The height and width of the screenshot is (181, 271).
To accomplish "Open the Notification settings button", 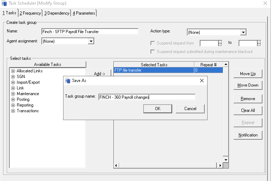I will coord(248,135).
